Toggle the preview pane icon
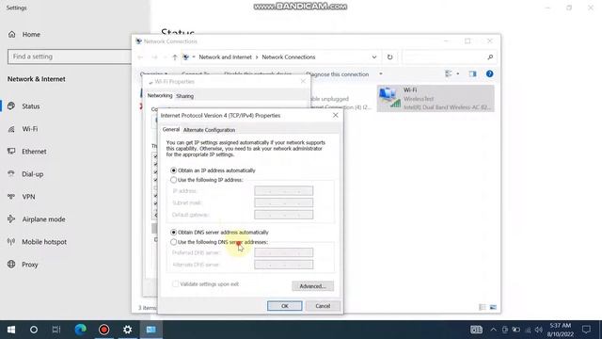The height and width of the screenshot is (339, 602). 472,73
